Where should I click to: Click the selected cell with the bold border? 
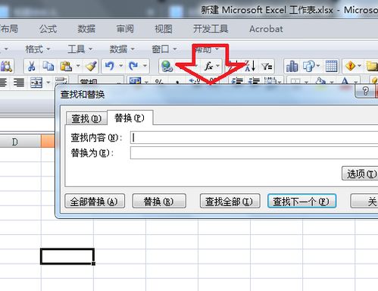[67, 256]
